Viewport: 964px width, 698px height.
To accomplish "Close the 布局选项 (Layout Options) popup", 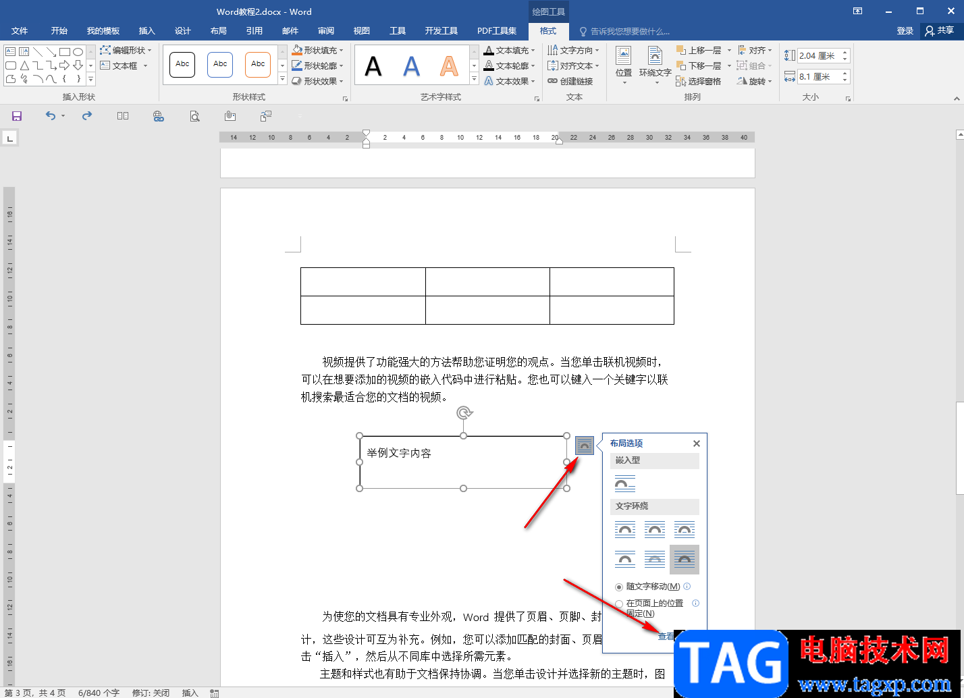I will [697, 444].
